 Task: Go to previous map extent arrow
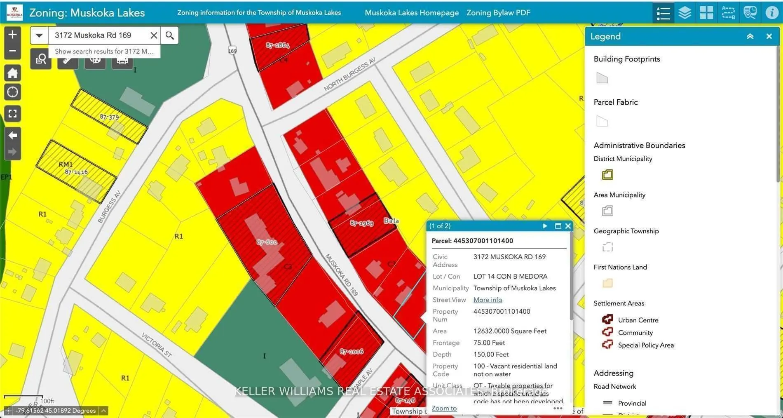[12, 135]
